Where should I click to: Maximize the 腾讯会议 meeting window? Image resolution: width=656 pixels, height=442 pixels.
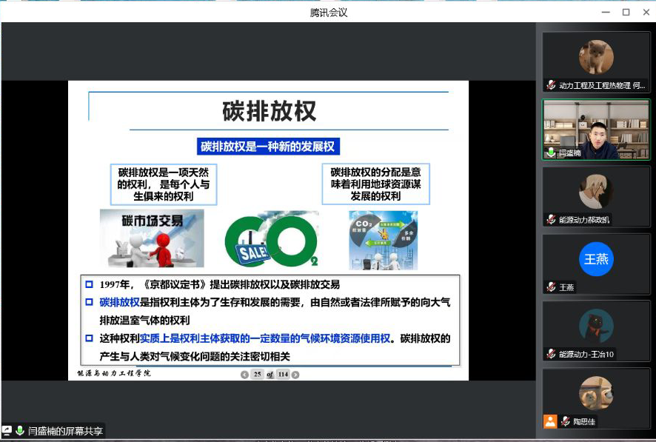click(626, 12)
